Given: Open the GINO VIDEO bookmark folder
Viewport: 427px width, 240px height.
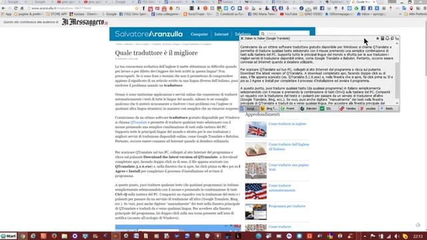Looking at the screenshot, I should (311, 14).
